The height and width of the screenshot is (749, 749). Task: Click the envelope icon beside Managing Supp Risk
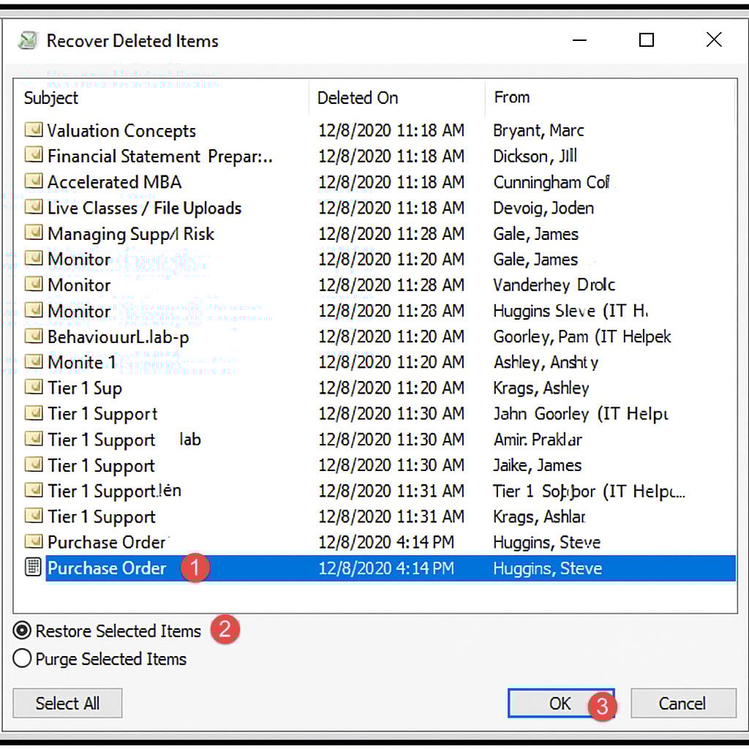point(34,233)
